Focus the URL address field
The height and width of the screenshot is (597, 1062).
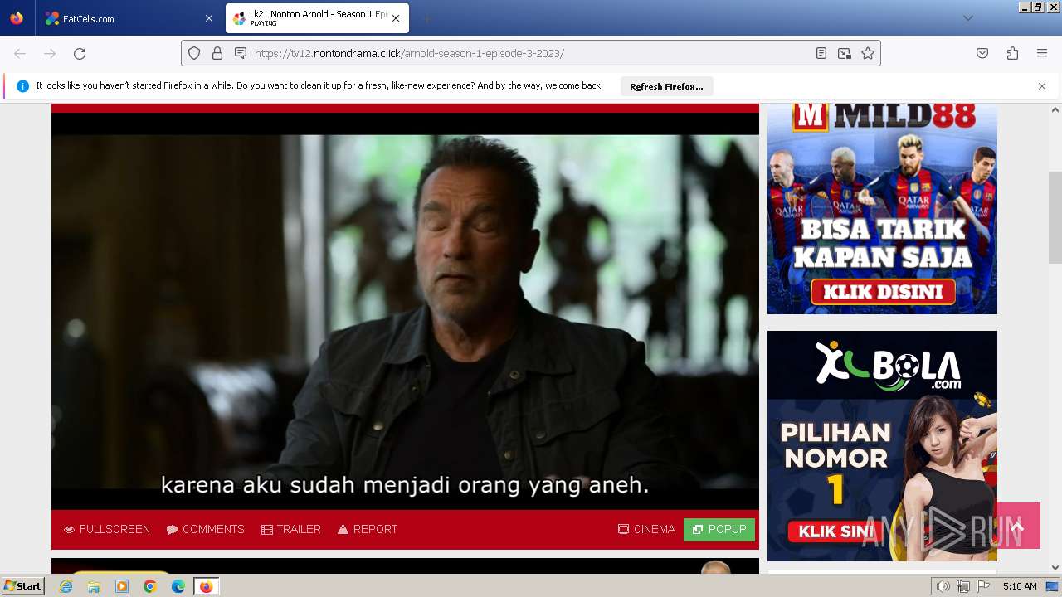coord(531,53)
